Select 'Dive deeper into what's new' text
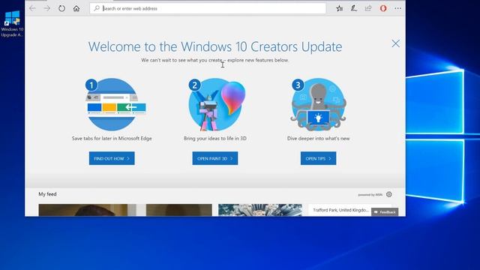 [318, 138]
